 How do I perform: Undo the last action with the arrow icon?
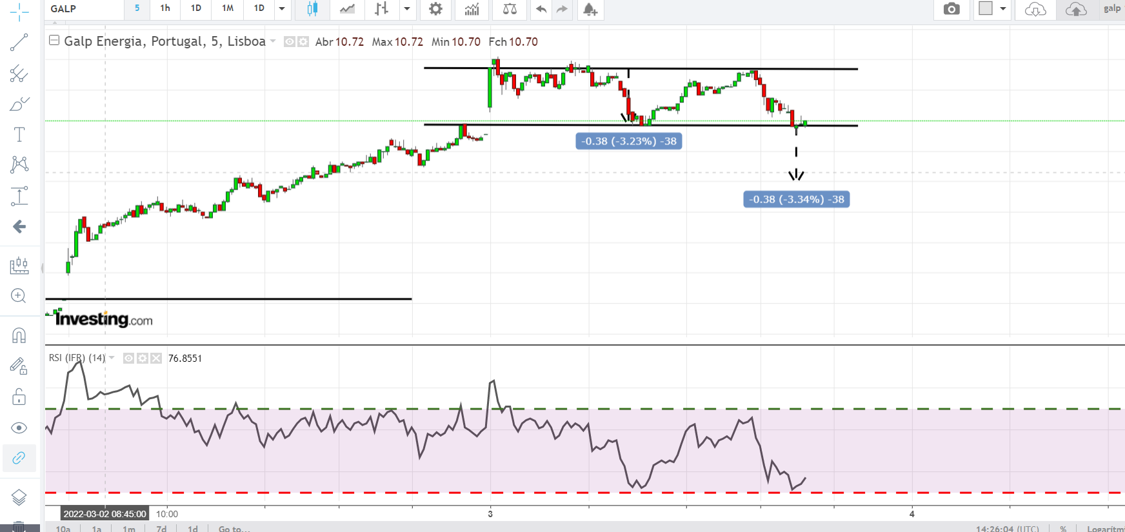(x=541, y=9)
